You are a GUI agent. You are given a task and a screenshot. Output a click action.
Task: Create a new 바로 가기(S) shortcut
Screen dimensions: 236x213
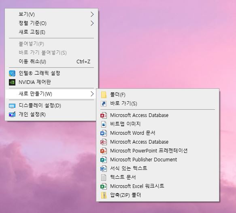tap(158, 104)
